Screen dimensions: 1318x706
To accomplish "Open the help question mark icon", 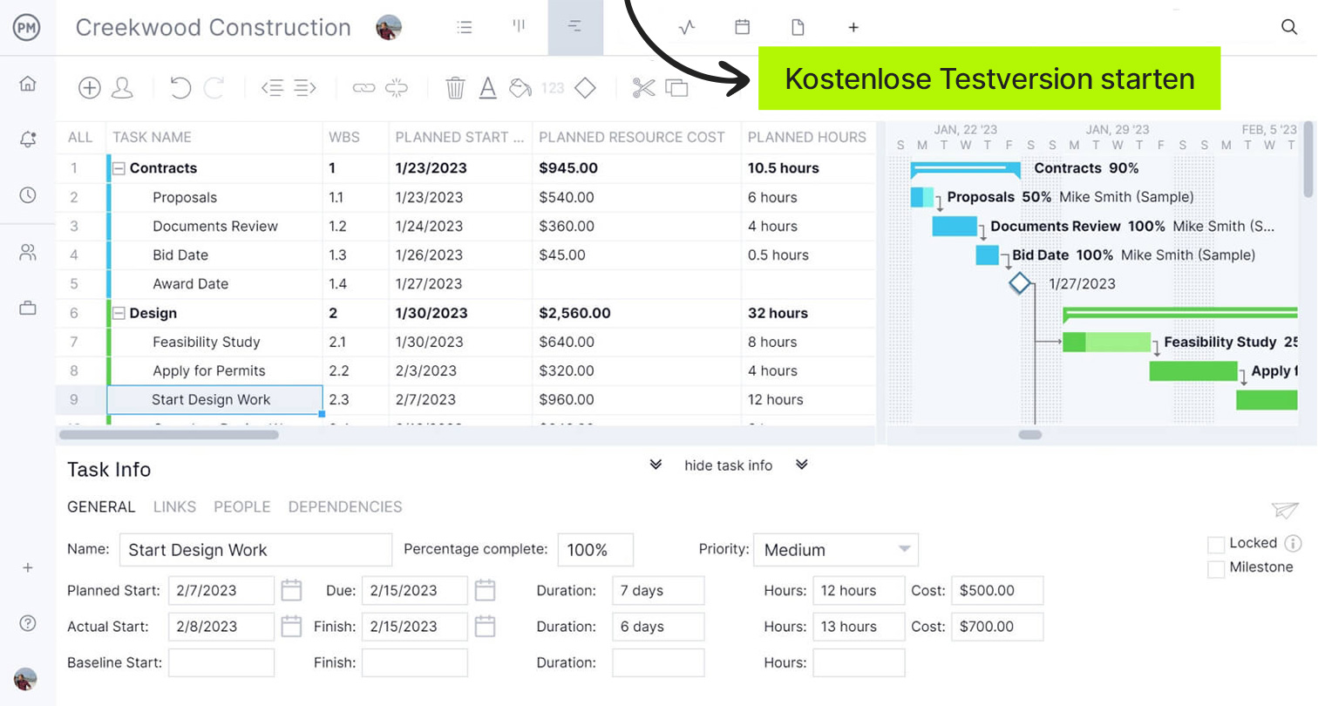I will 28,623.
